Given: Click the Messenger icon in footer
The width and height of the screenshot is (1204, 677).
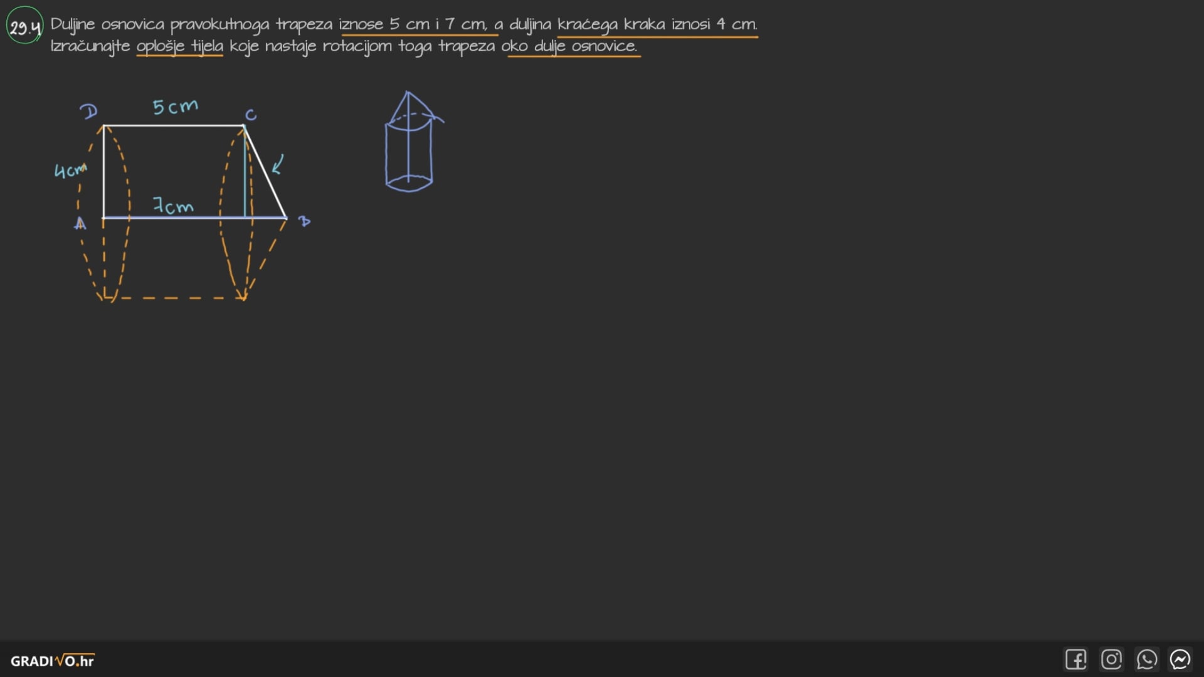Looking at the screenshot, I should 1180,659.
